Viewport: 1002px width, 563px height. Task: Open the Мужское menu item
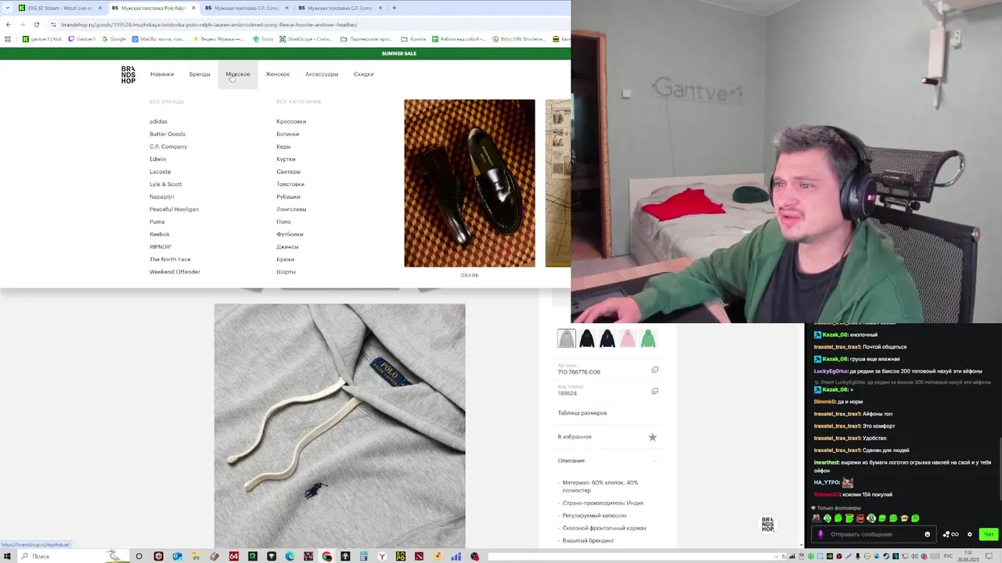tap(238, 74)
